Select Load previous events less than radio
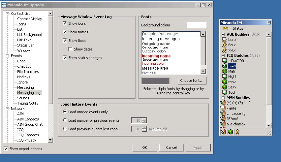Screen dimensions: 281x162 [65, 129]
